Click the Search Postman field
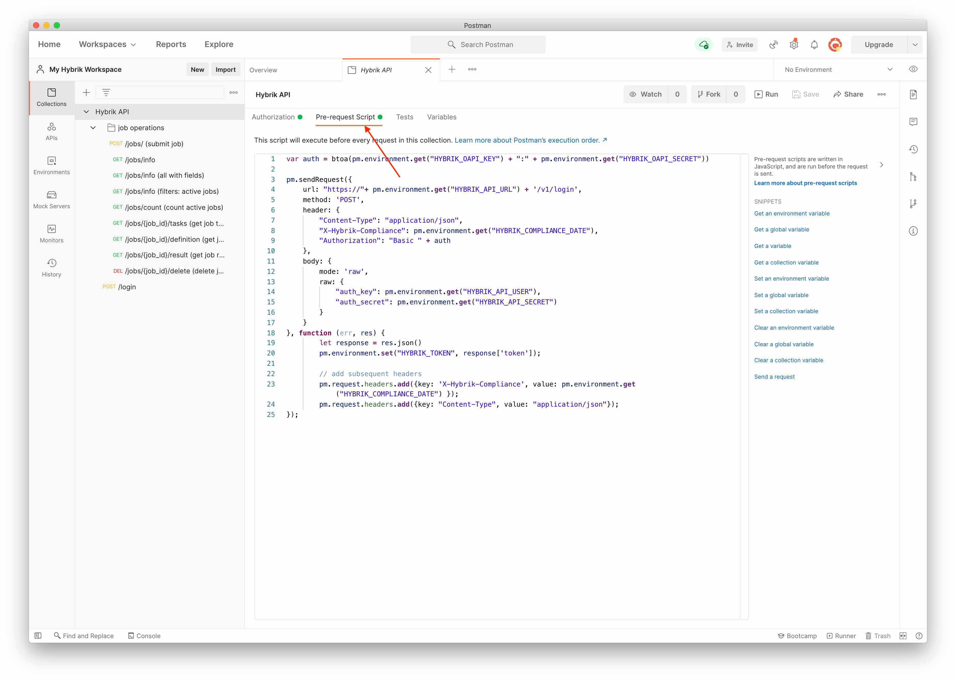 478,44
